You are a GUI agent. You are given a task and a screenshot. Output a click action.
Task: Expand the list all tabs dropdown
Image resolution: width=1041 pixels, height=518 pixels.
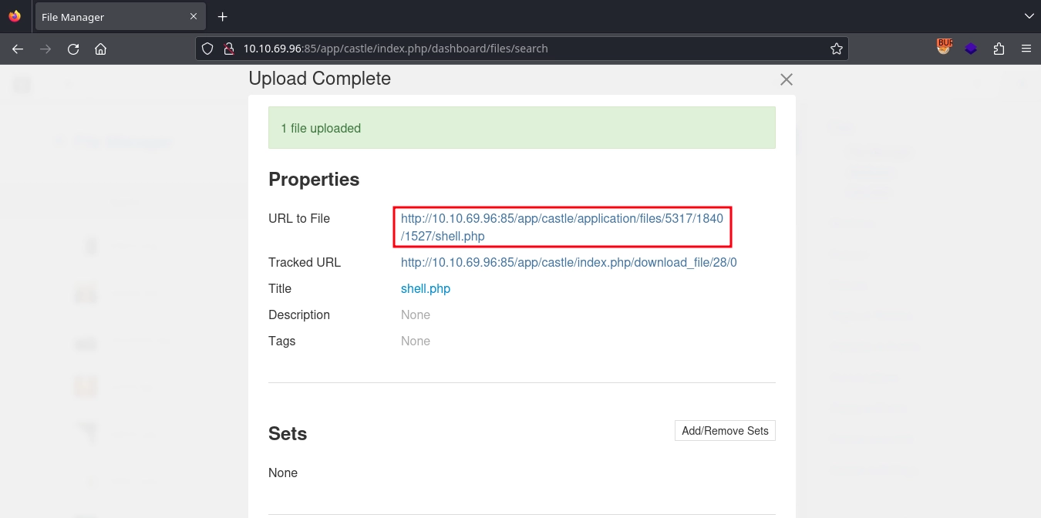click(1028, 16)
